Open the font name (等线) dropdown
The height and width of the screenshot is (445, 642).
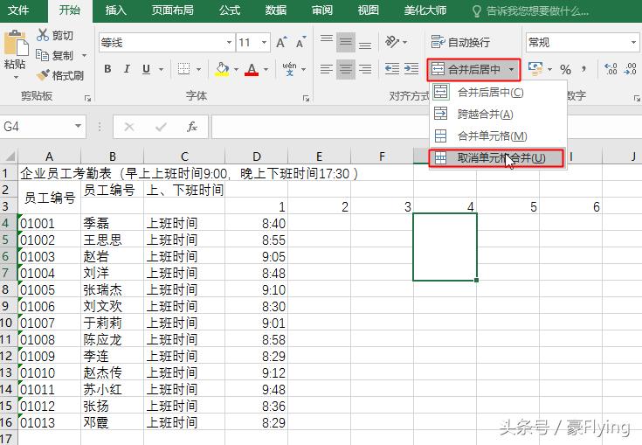[229, 42]
